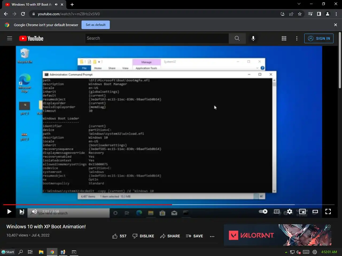
Task: Open the command prompt taskbar icon
Action: click(74, 252)
